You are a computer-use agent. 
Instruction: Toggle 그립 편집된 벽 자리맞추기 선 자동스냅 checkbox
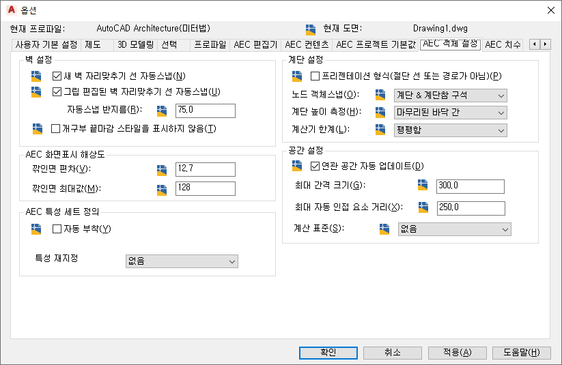coord(57,91)
